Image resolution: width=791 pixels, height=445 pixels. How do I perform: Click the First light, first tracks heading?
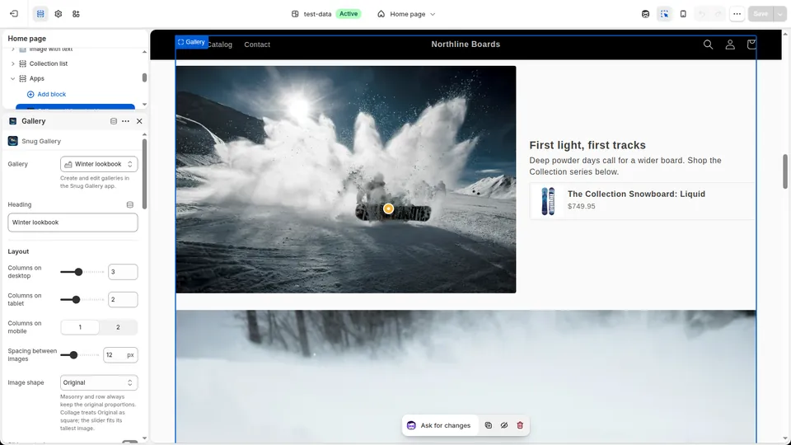(x=587, y=145)
